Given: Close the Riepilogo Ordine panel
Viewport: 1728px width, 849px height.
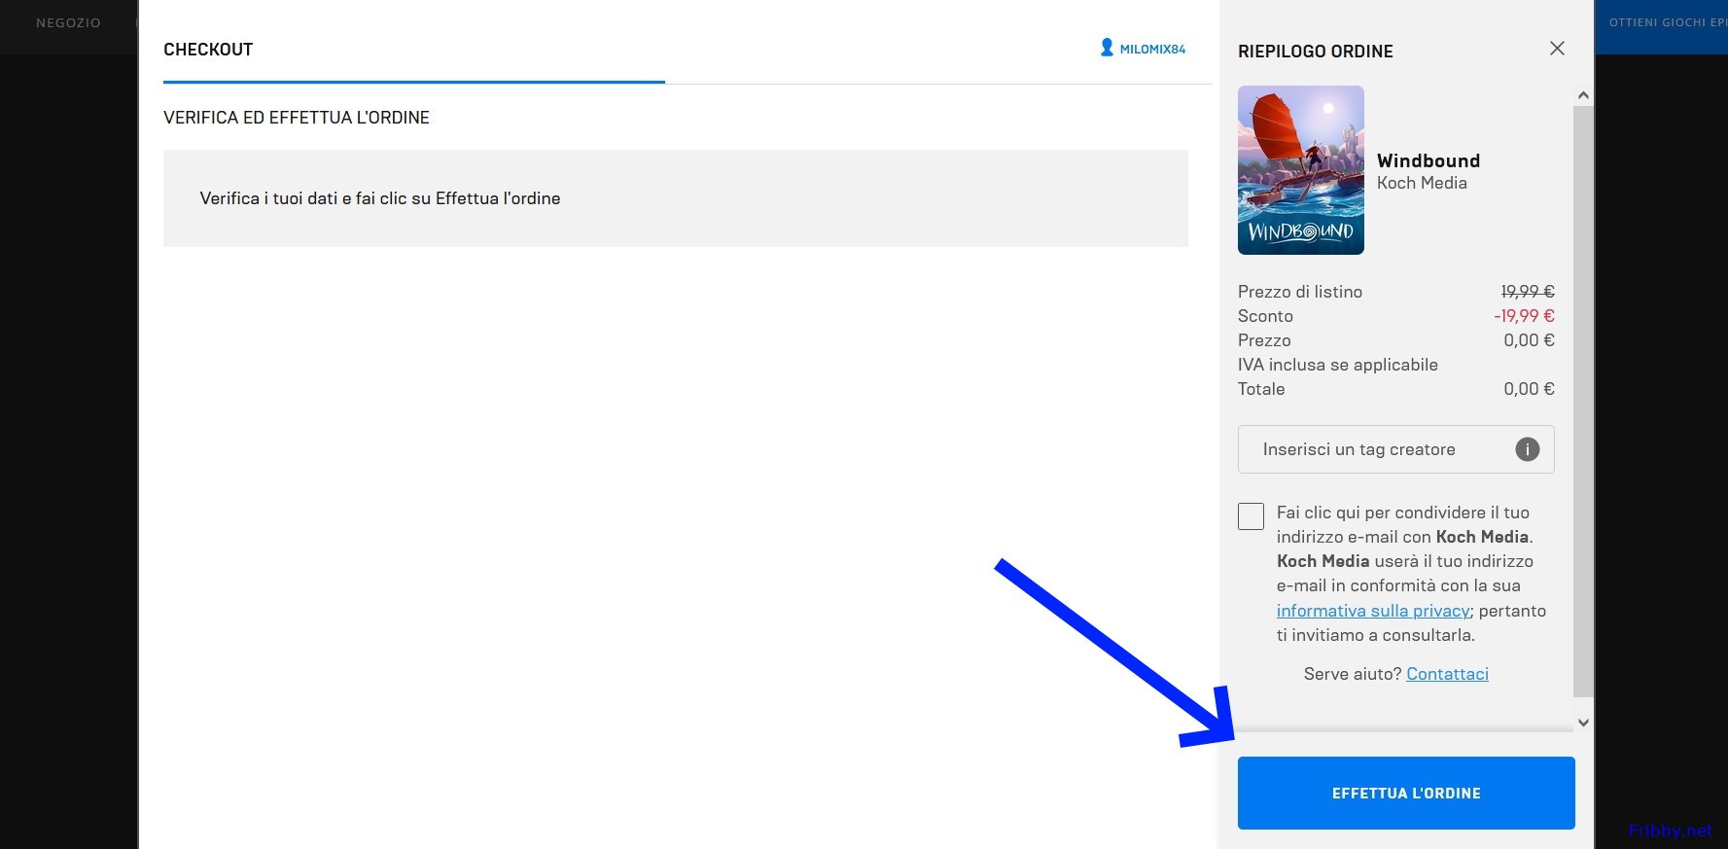Looking at the screenshot, I should tap(1557, 49).
